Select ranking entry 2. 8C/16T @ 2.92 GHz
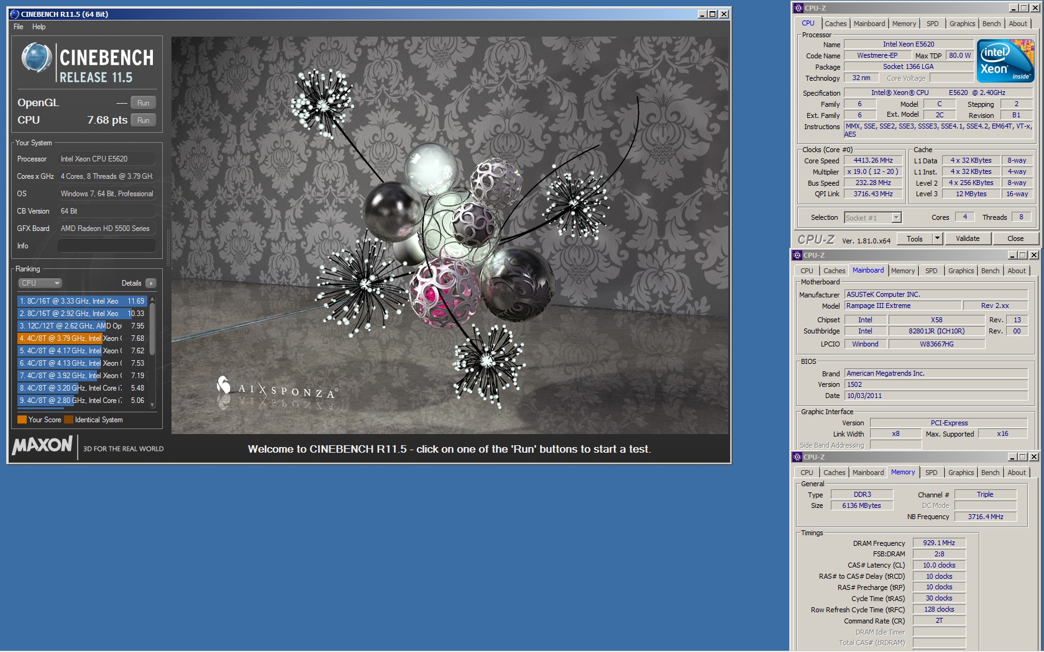This screenshot has width=1044, height=652. tap(81, 314)
